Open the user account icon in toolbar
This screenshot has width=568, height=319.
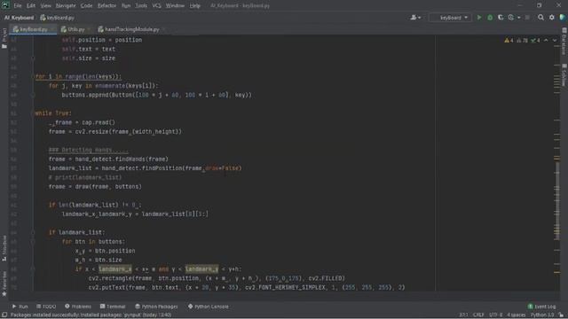[x=414, y=18]
